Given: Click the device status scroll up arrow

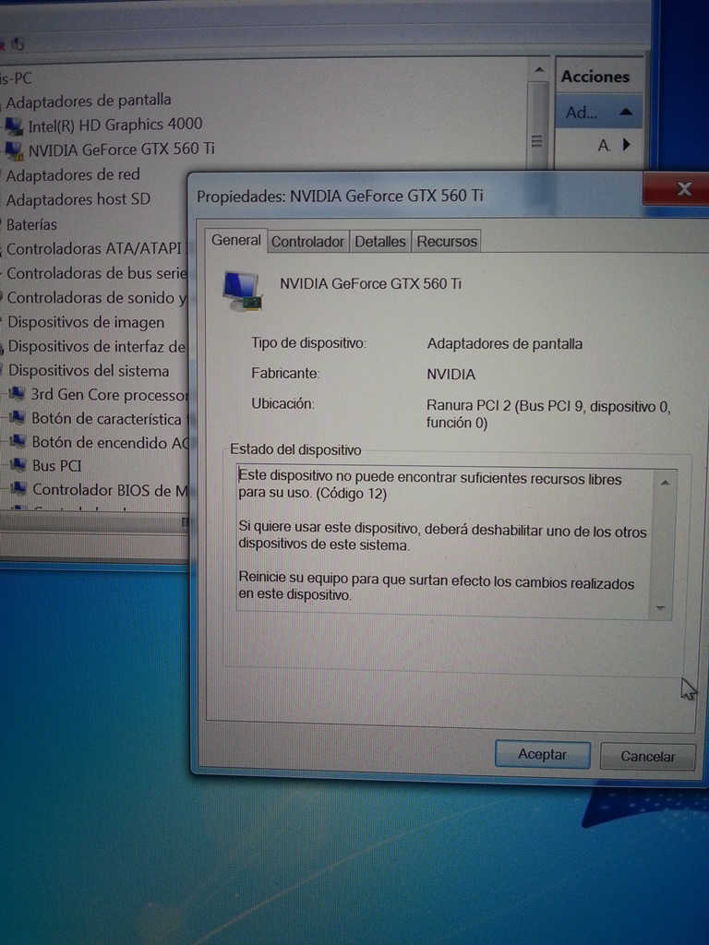Looking at the screenshot, I should [x=665, y=483].
